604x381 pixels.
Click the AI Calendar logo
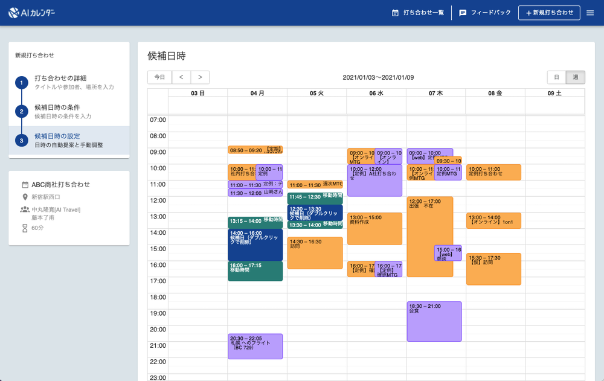32,13
